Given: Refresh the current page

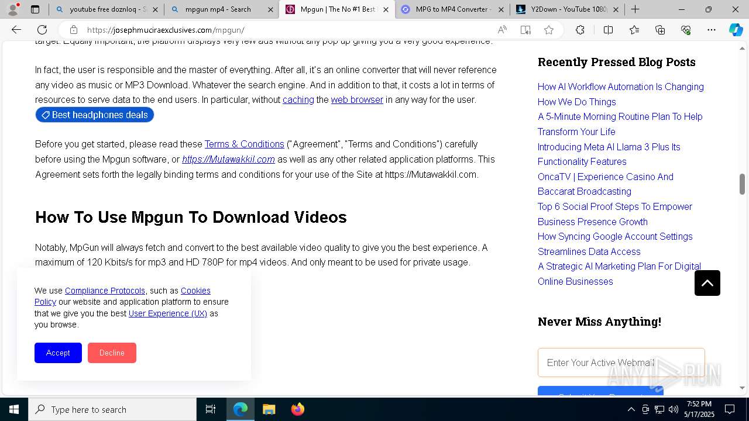Looking at the screenshot, I should coord(42,30).
